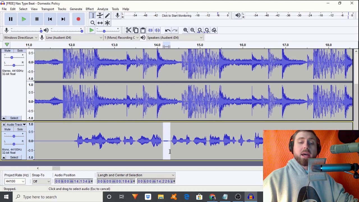Toggle Mute on the mono Audio Track

click(7, 129)
